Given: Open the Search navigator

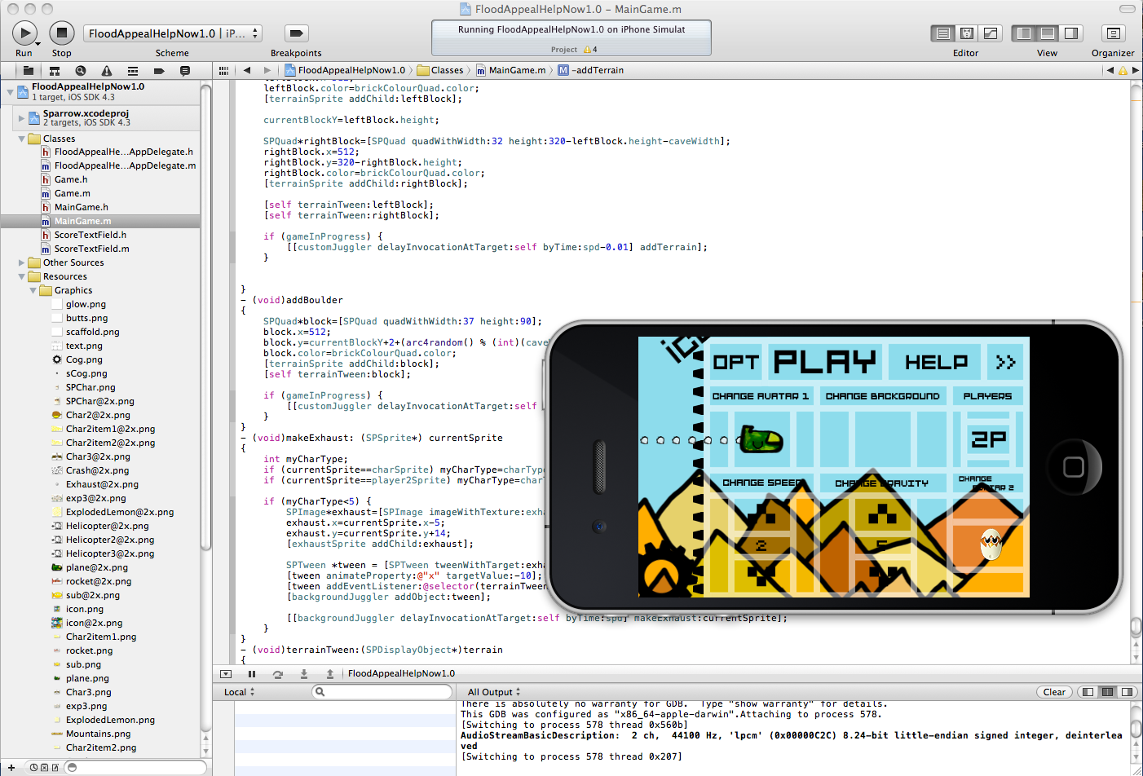Looking at the screenshot, I should pos(81,70).
